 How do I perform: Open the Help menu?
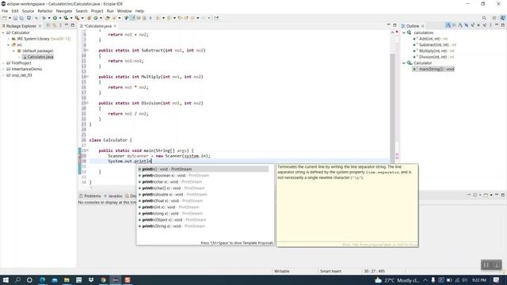pyautogui.click(x=139, y=11)
